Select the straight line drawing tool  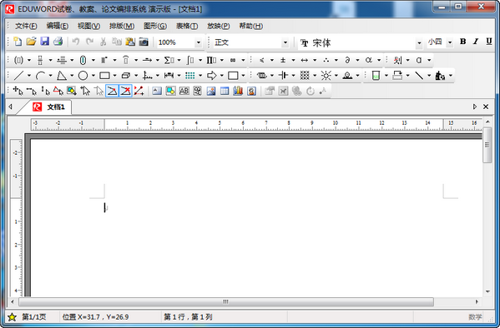[x=19, y=76]
